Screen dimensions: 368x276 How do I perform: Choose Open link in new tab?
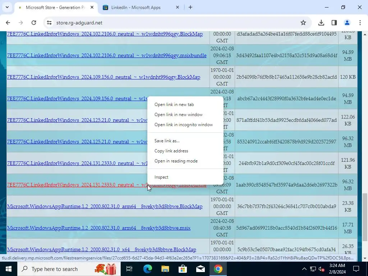174,105
